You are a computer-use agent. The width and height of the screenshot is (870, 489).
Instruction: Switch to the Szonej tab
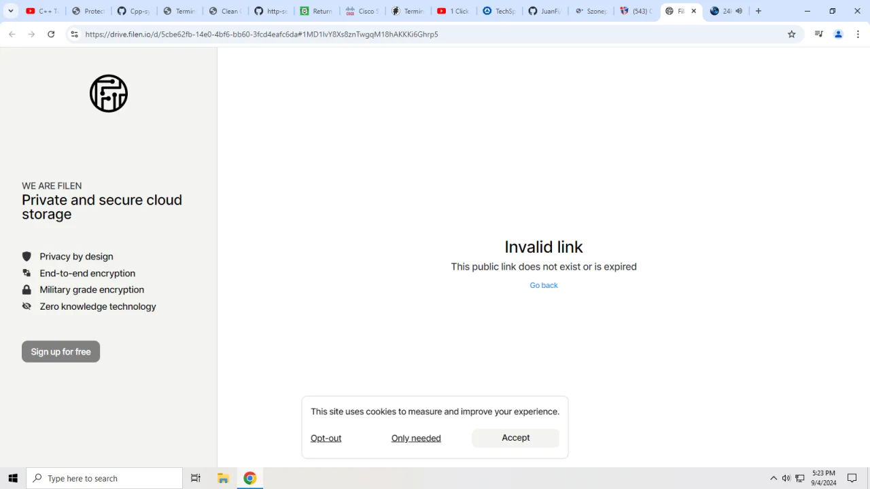coord(591,11)
